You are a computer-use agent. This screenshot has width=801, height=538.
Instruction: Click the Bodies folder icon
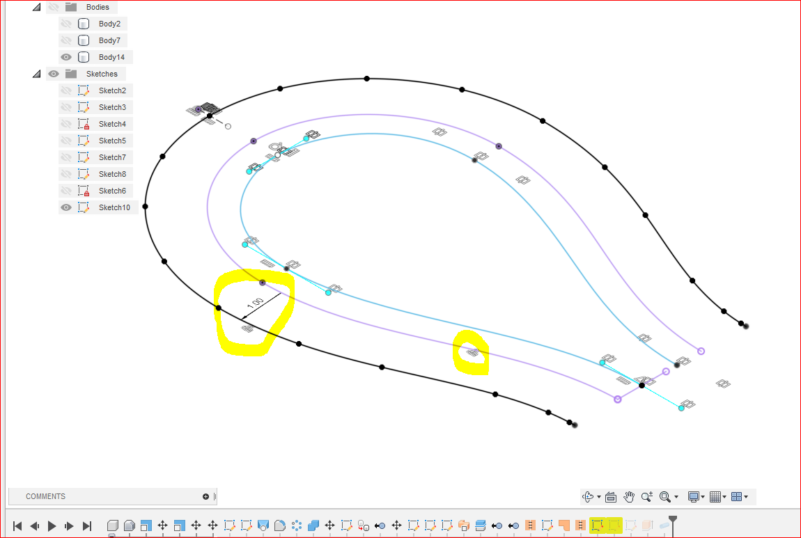coord(71,7)
